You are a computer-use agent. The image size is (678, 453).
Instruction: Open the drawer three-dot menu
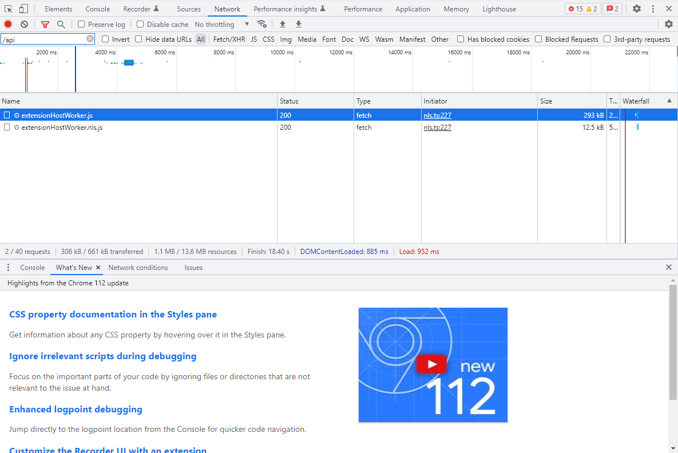pos(8,267)
